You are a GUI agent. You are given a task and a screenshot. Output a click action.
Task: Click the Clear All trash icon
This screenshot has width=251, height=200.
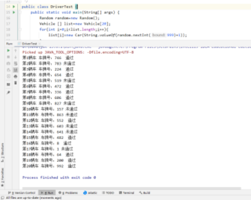[15, 83]
